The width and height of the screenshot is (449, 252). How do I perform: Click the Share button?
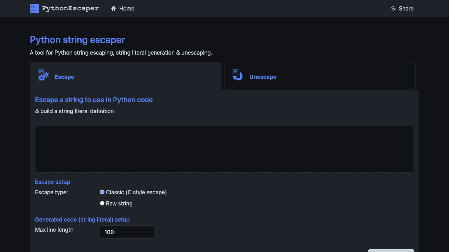[402, 8]
